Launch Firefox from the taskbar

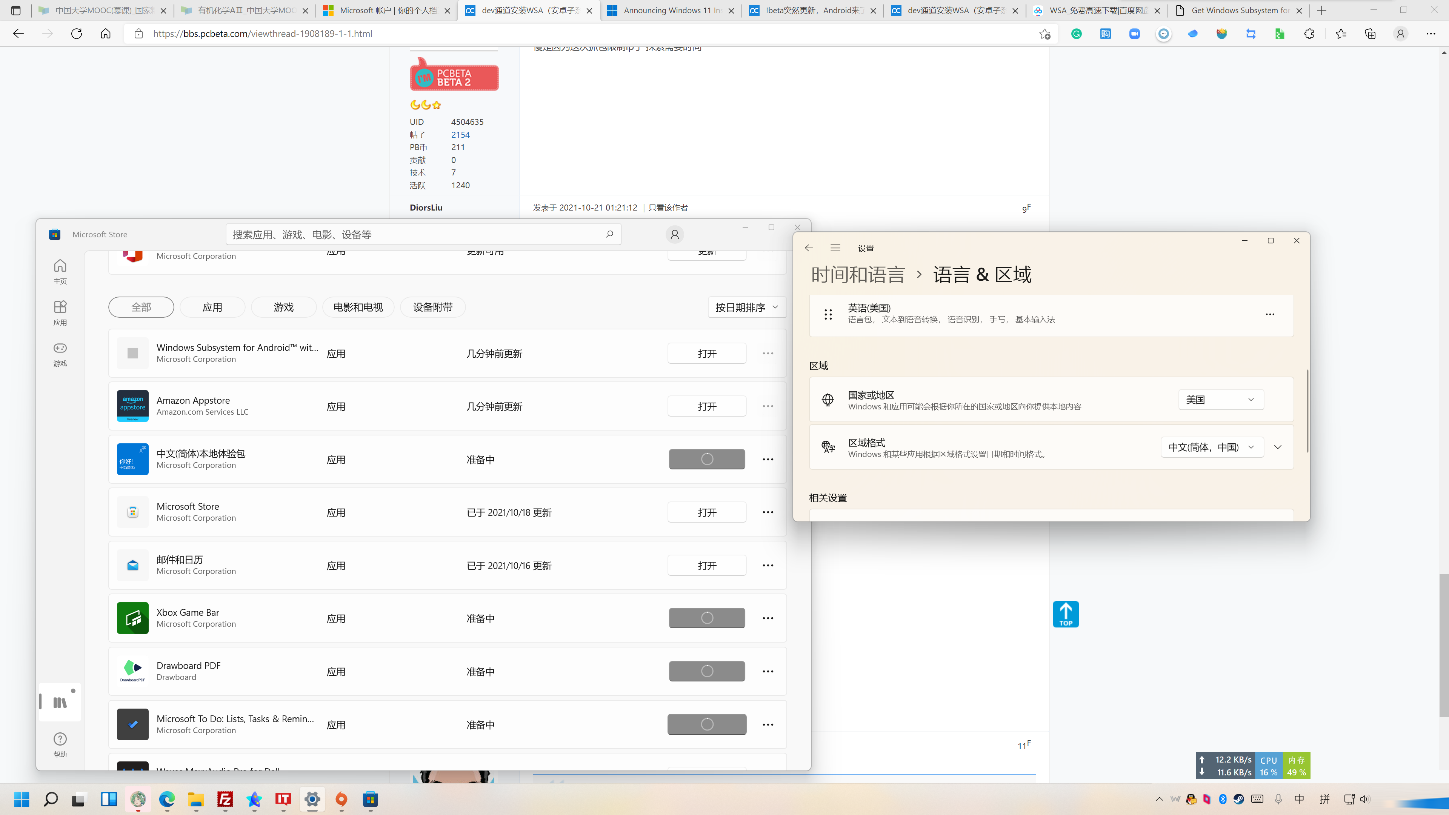[x=341, y=799]
